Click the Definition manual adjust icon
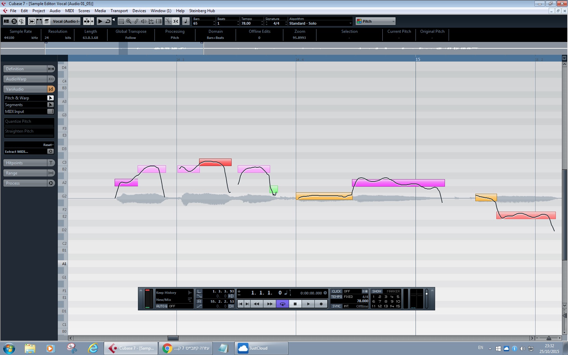This screenshot has width=568, height=355. pyautogui.click(x=51, y=69)
